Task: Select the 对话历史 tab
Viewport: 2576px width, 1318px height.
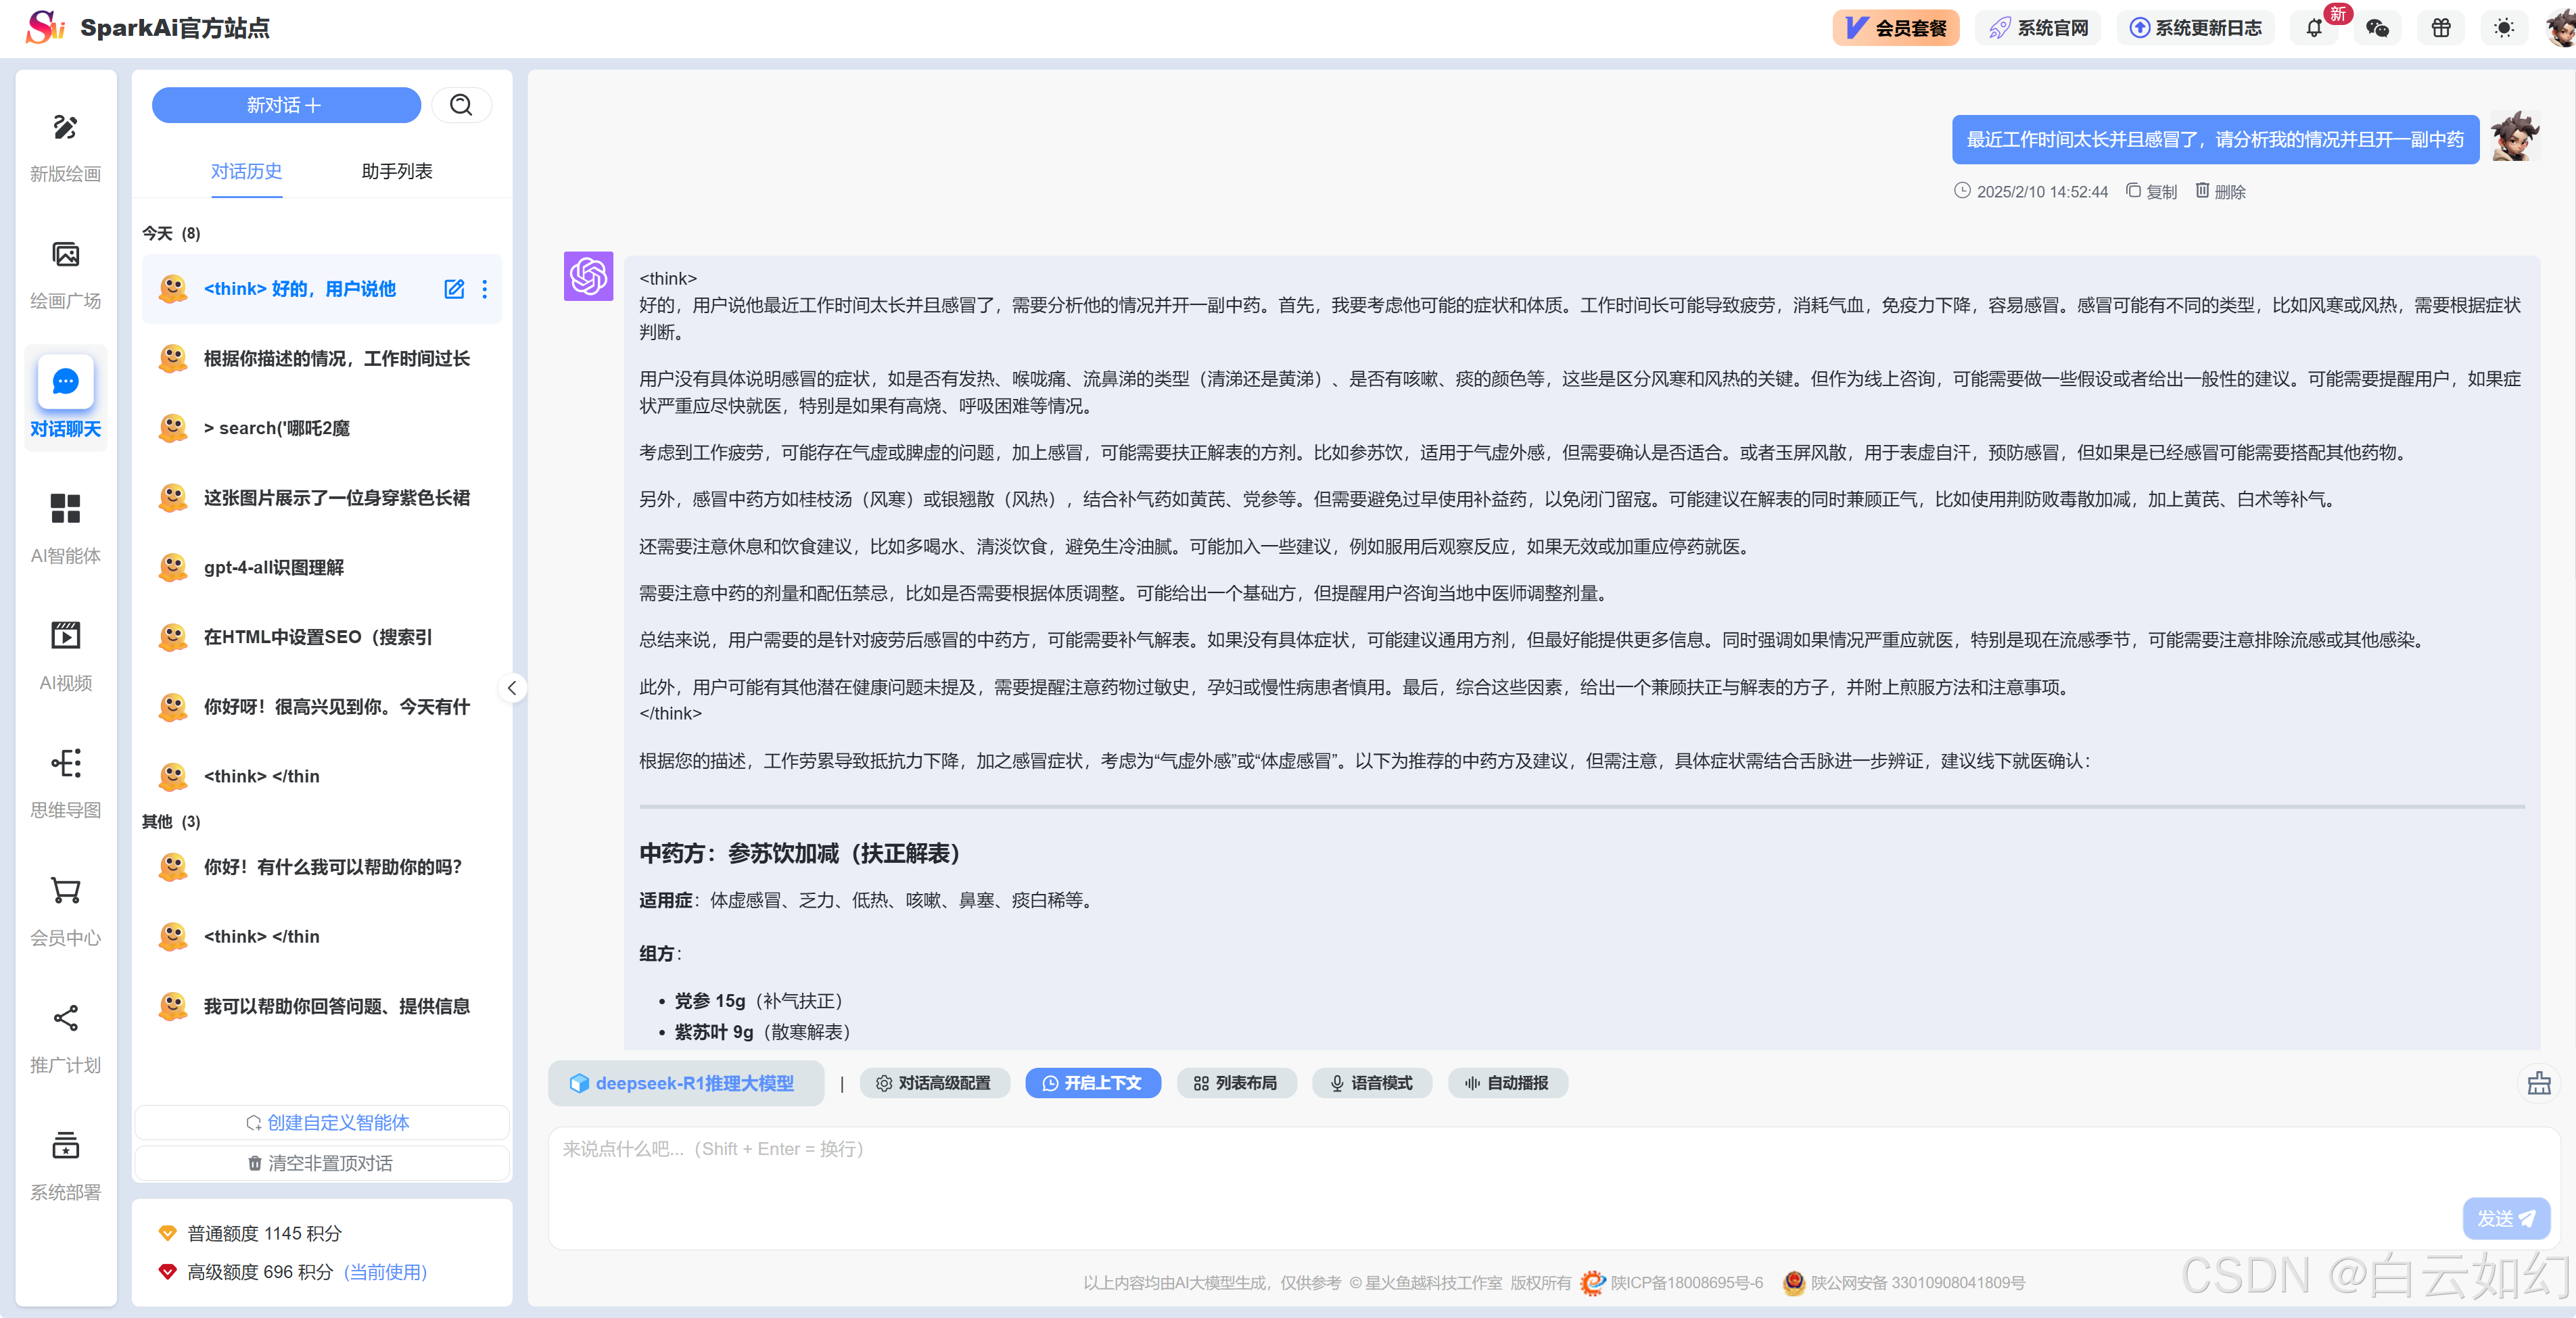Action: click(246, 171)
